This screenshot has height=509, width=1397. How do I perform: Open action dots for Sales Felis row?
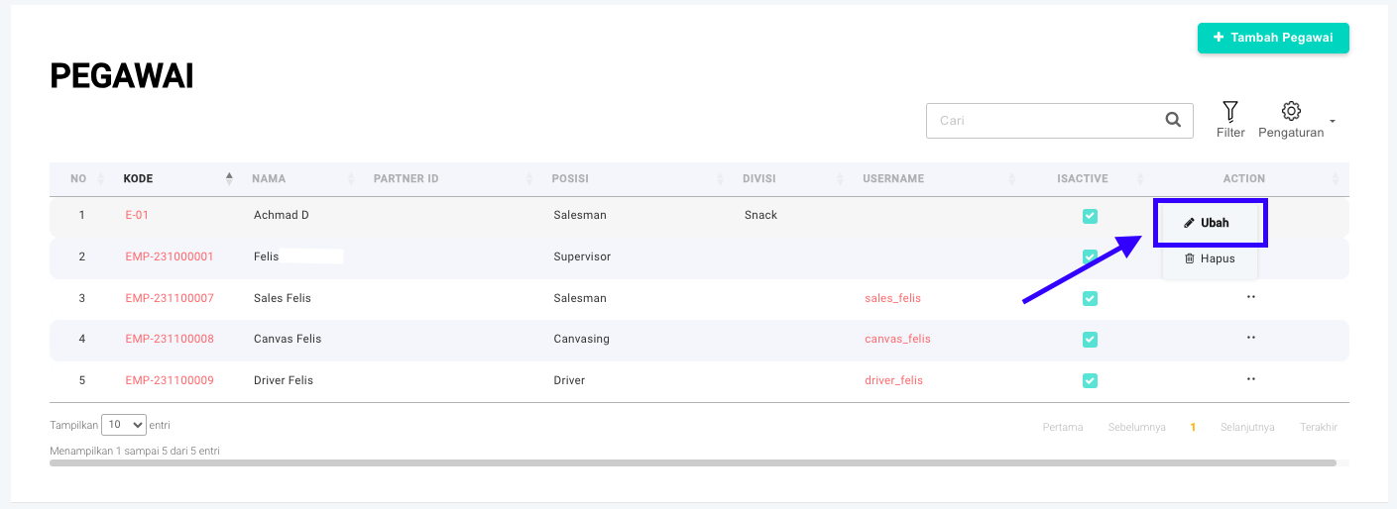[1250, 297]
